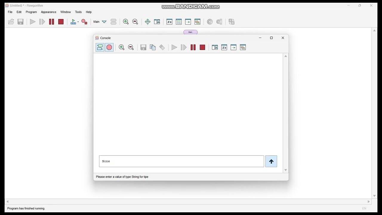
Task: Click the Open file icon in main toolbar
Action: click(11, 21)
